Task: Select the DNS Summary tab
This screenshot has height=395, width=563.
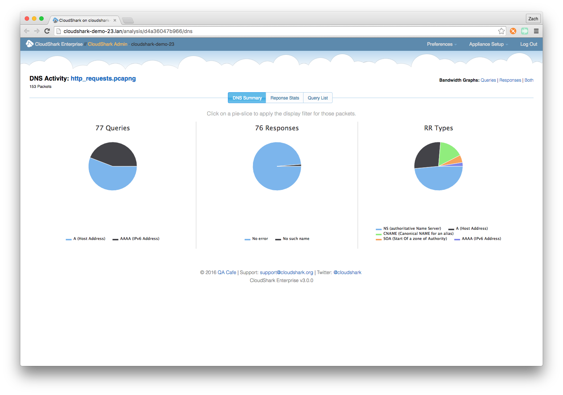Action: click(x=247, y=98)
